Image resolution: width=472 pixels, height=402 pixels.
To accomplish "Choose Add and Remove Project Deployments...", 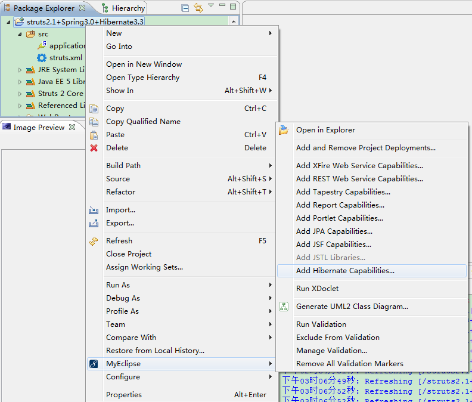I will pos(372,148).
